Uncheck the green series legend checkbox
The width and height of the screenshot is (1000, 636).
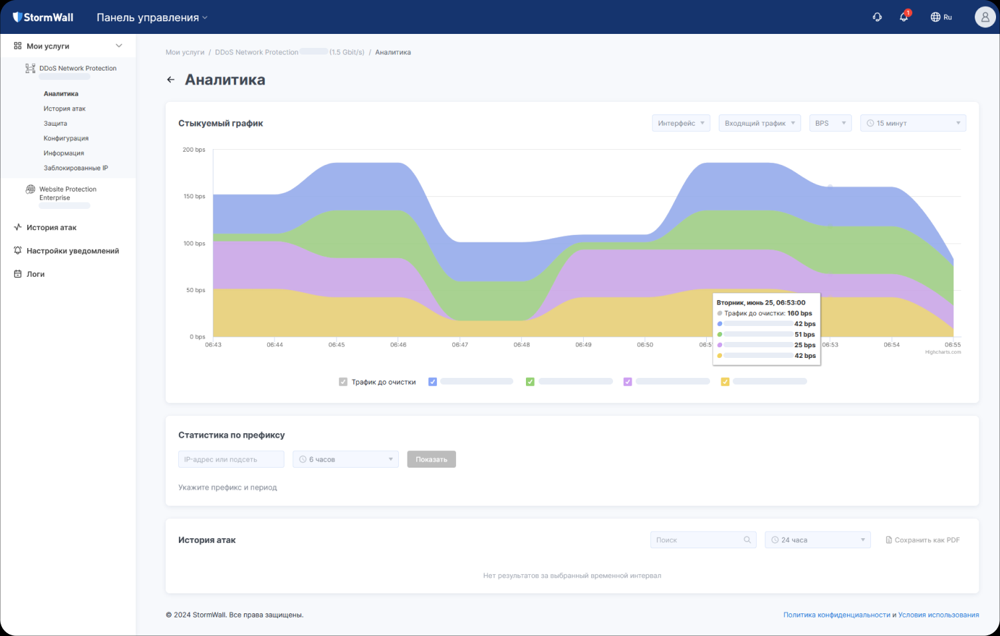pos(530,382)
